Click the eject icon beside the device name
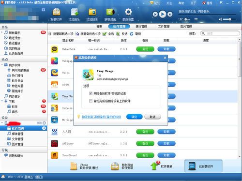This screenshot has height=181, width=242. (x=44, y=123)
